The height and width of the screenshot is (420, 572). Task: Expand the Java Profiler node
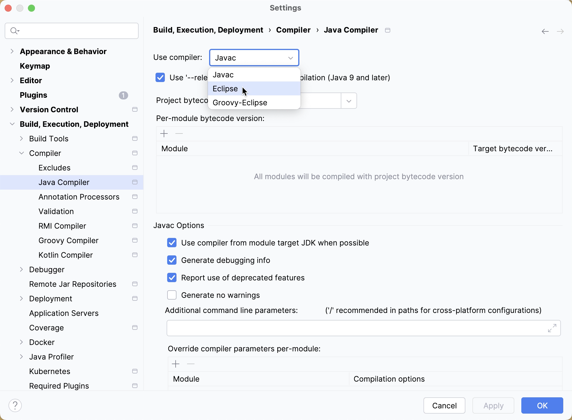tap(21, 357)
